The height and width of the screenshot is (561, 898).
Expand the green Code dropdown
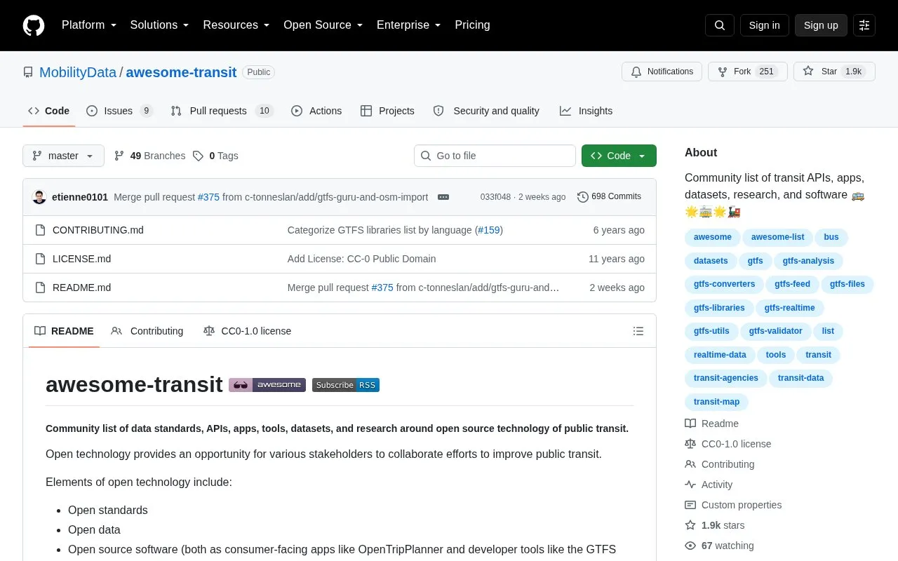point(619,156)
